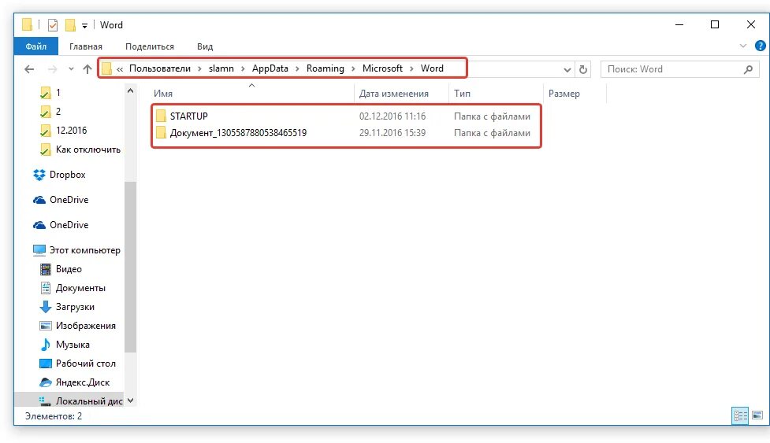Open Dropbox in navigation pane
770x443 pixels.
[x=67, y=175]
